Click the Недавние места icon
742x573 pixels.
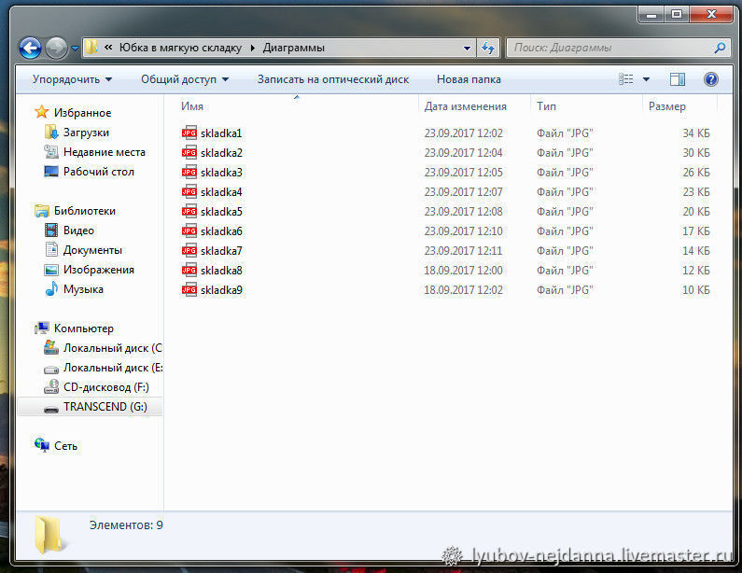(51, 152)
